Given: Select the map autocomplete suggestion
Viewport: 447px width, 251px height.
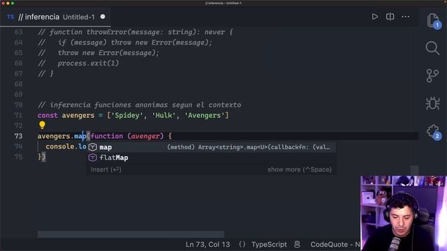Looking at the screenshot, I should (x=211, y=147).
